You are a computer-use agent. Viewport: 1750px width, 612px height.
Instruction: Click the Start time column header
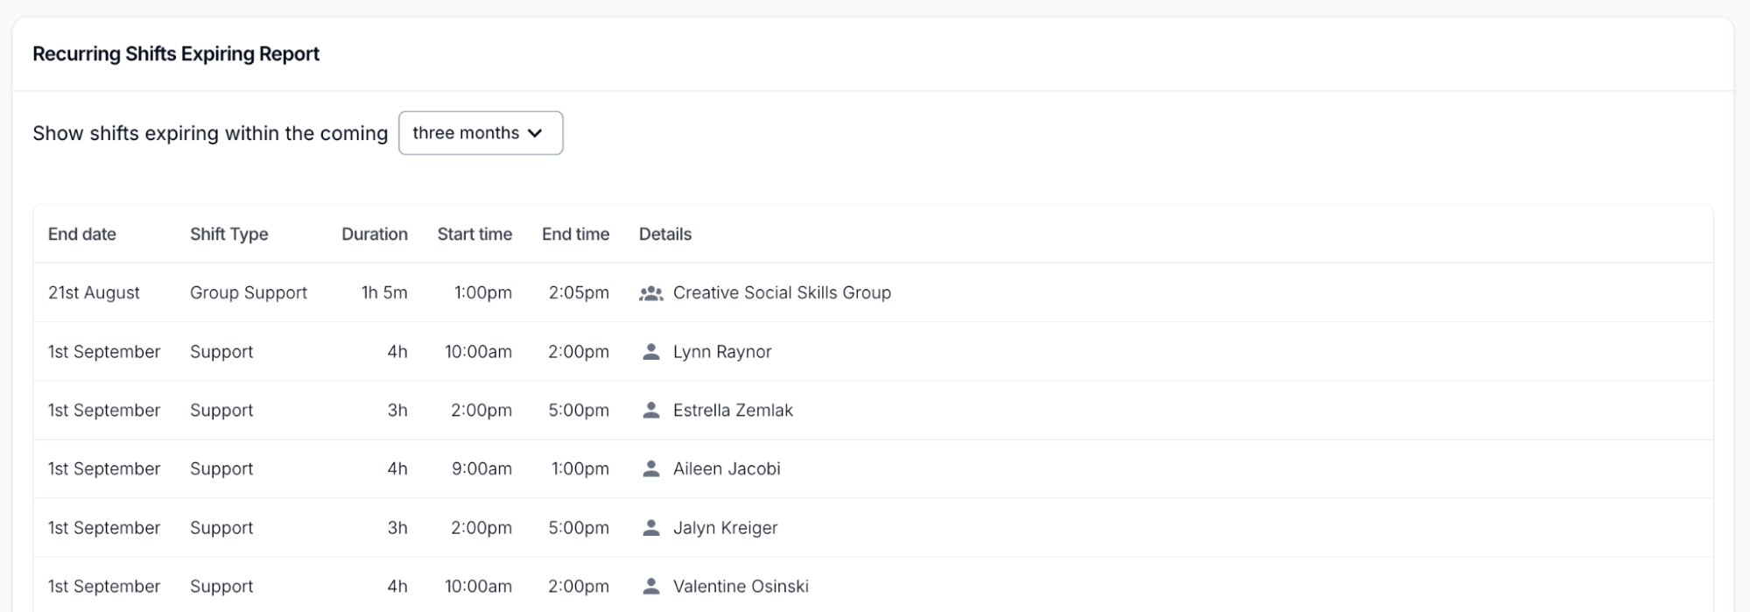pyautogui.click(x=474, y=234)
